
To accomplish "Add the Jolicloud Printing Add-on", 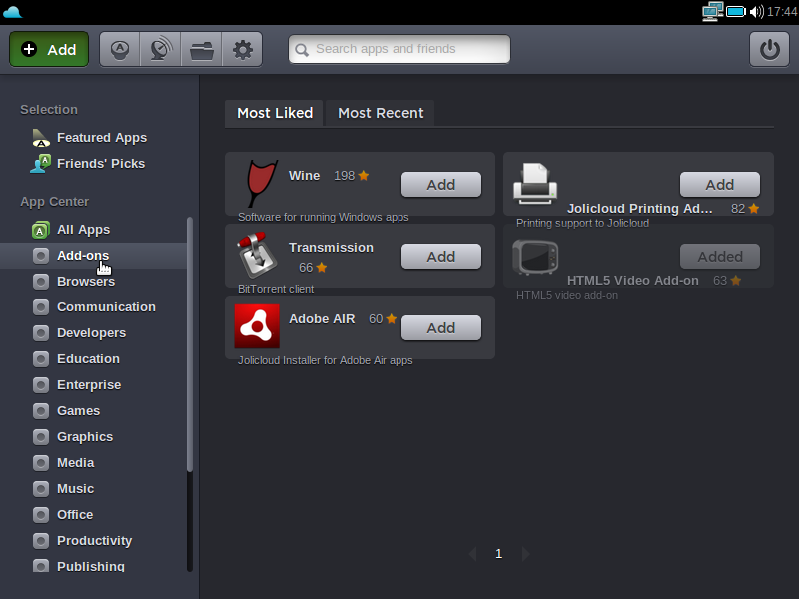I will coord(719,185).
